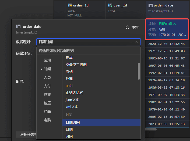Viewport: 190px width, 141px height.
Task: Click cell 1979-01-02 04:12:40
Action: [x=167, y=109]
